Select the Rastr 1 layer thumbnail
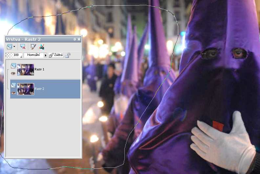Viewport: 260px width, 174px height. (x=26, y=70)
